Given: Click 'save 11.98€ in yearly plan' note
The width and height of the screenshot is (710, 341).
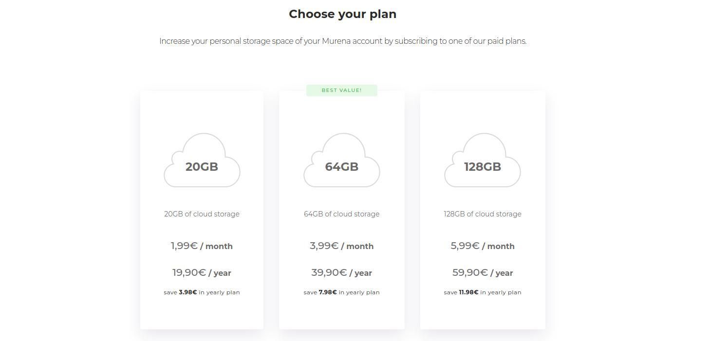Looking at the screenshot, I should [x=482, y=292].
